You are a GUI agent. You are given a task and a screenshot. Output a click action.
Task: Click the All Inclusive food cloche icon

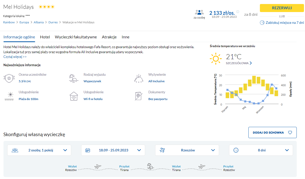click(x=139, y=78)
